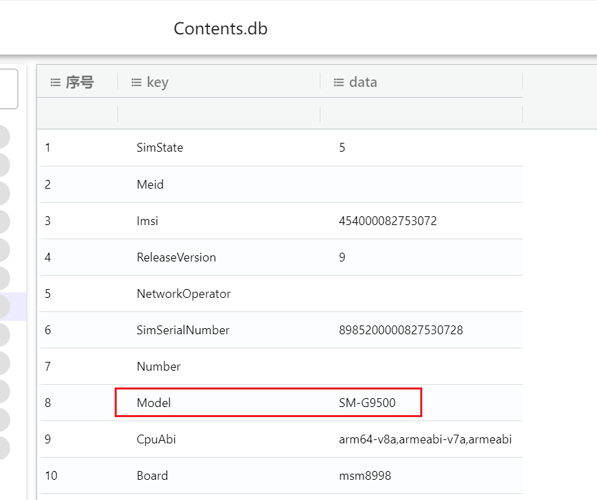The width and height of the screenshot is (597, 500).
Task: Click the Imsi value 454000082753072
Action: pos(388,221)
